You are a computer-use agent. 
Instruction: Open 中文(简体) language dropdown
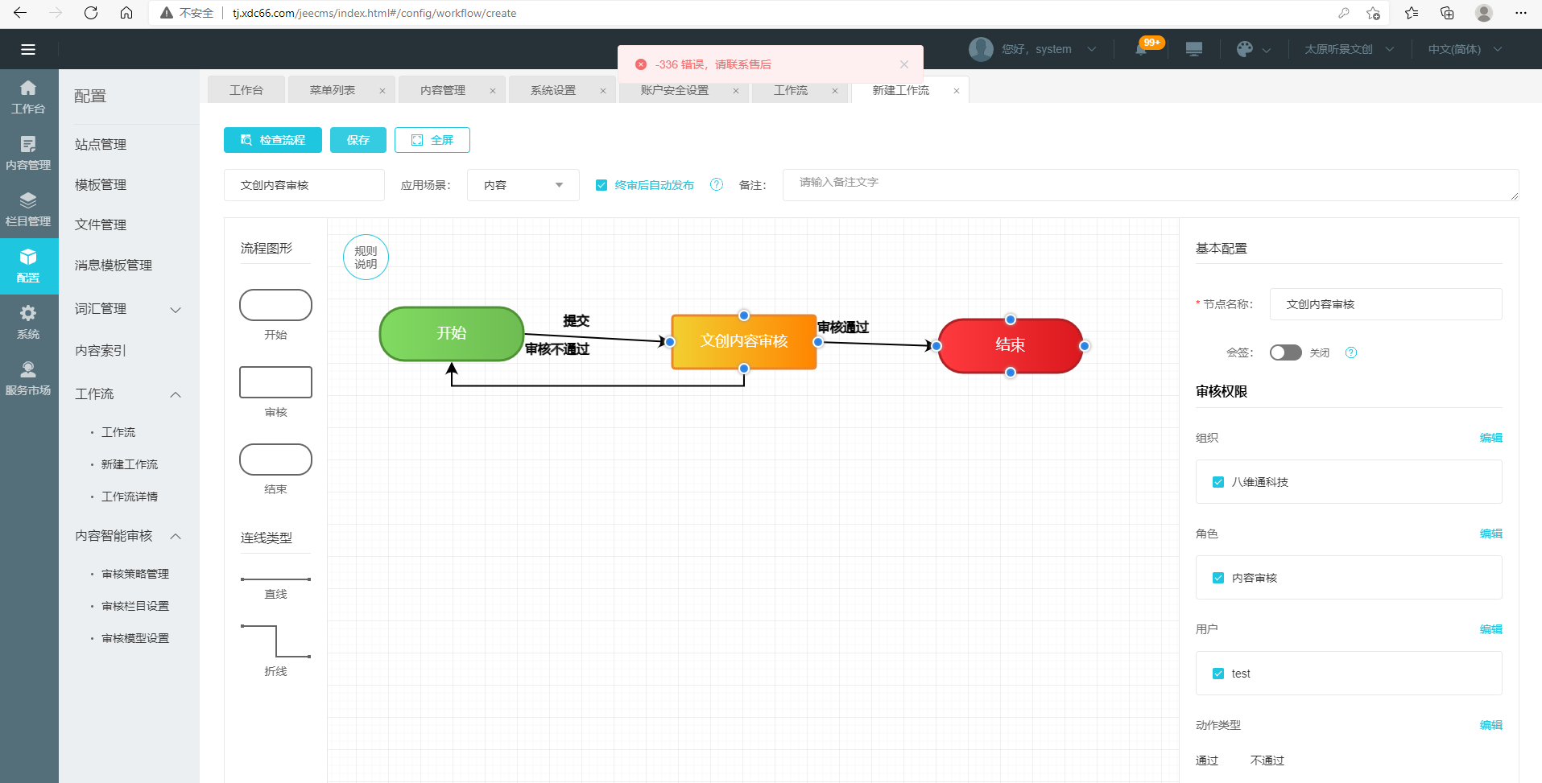[1465, 49]
